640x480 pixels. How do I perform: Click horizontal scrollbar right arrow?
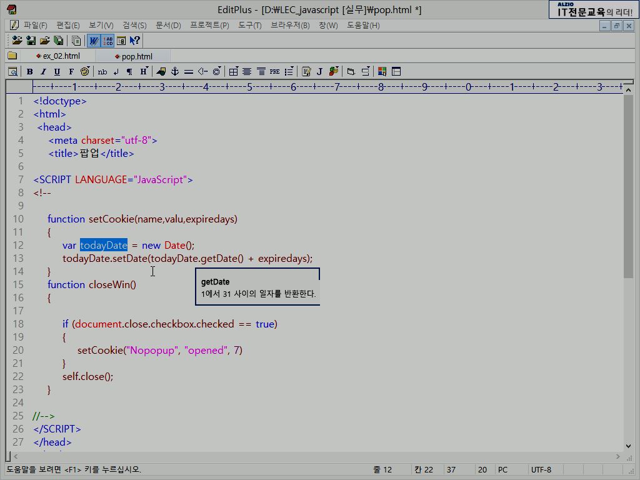[618, 456]
